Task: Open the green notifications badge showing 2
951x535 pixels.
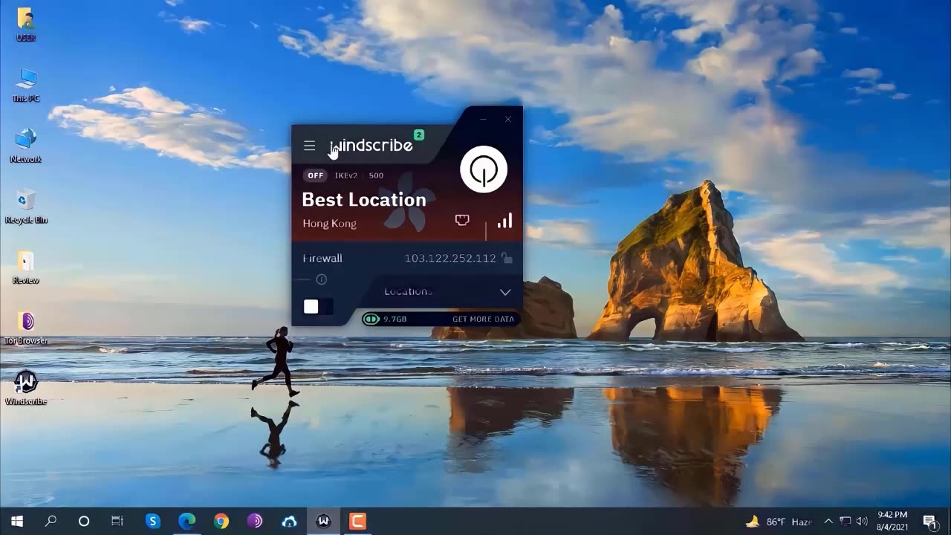Action: (419, 135)
